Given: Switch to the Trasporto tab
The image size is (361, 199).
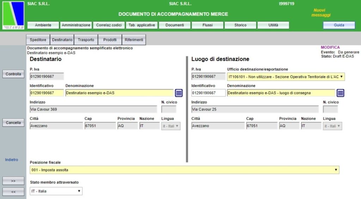Looking at the screenshot, I should point(86,40).
